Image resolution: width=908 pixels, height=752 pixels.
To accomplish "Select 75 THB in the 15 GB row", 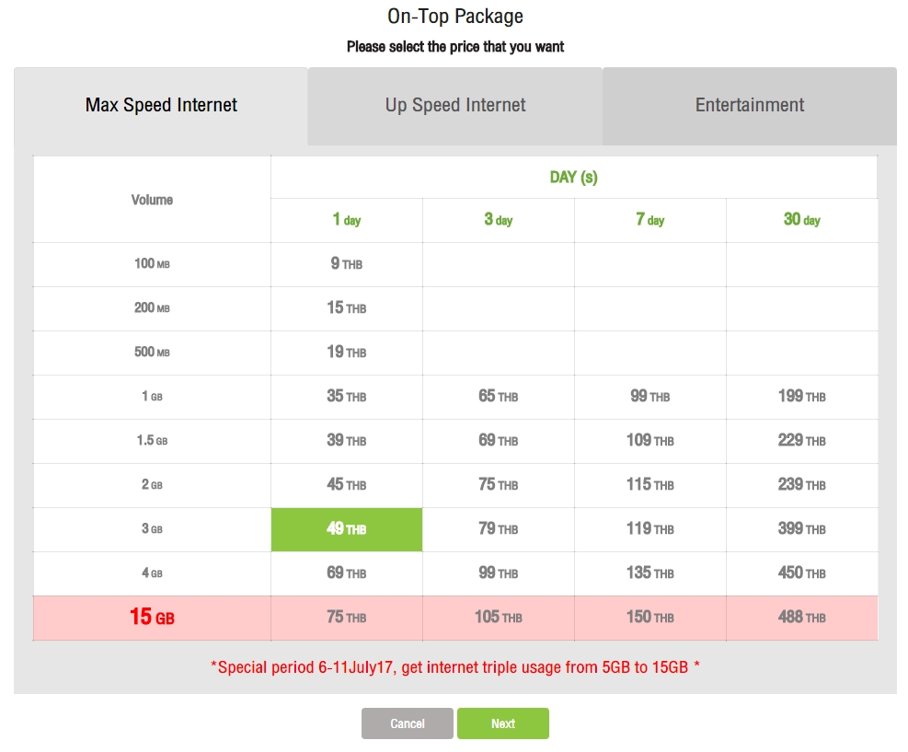I will [346, 618].
